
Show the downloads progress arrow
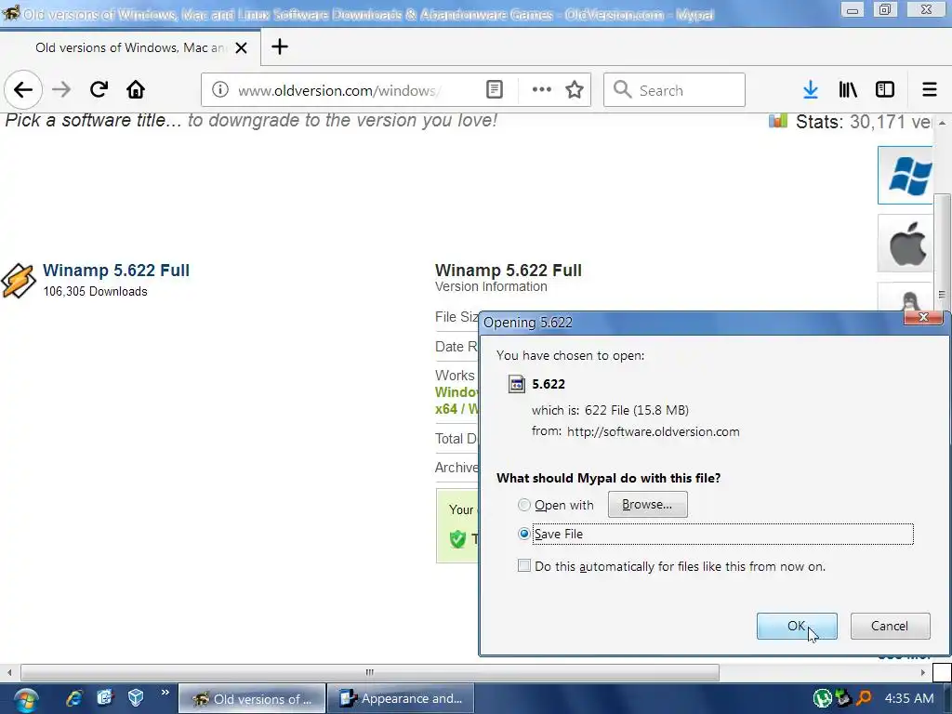[x=811, y=90]
